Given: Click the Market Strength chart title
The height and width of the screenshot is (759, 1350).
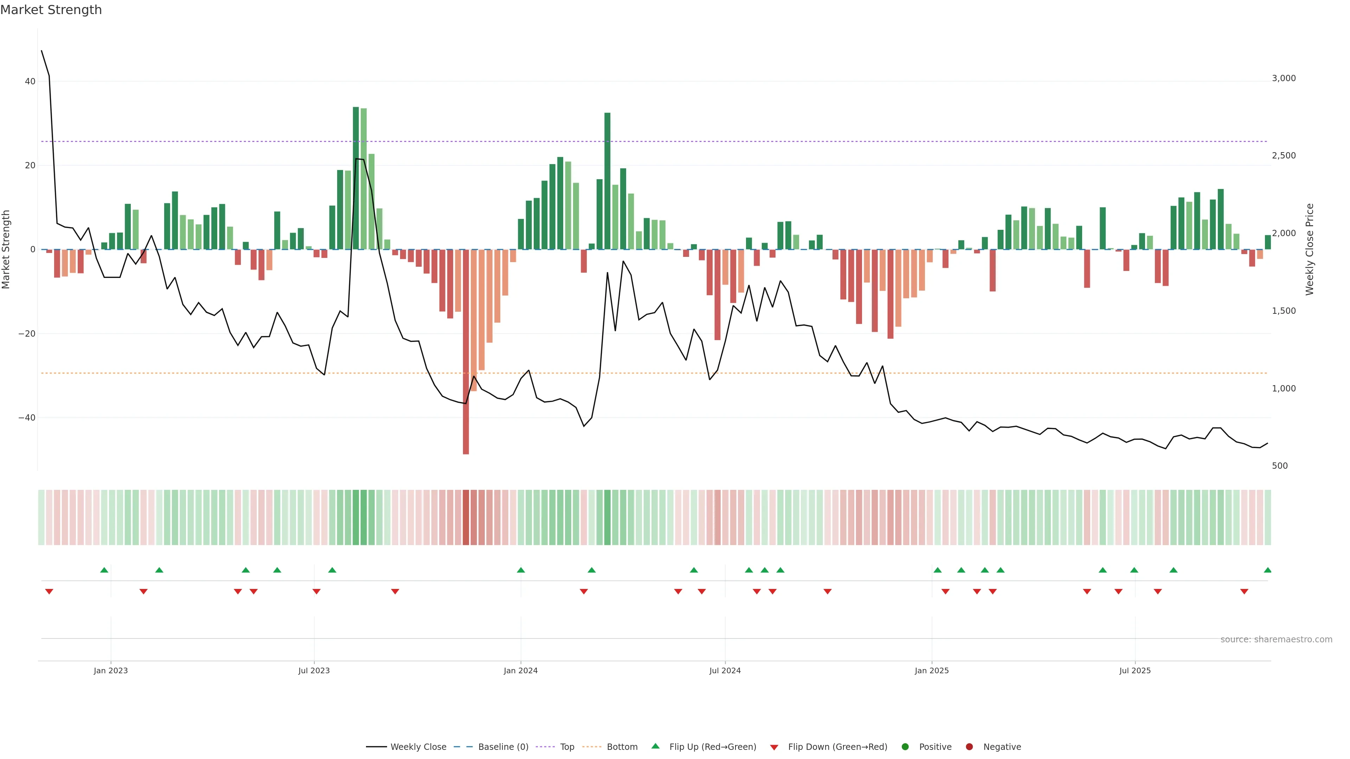Looking at the screenshot, I should click(51, 10).
